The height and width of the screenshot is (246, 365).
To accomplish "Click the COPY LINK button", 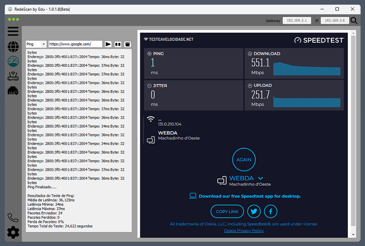I will (227, 212).
